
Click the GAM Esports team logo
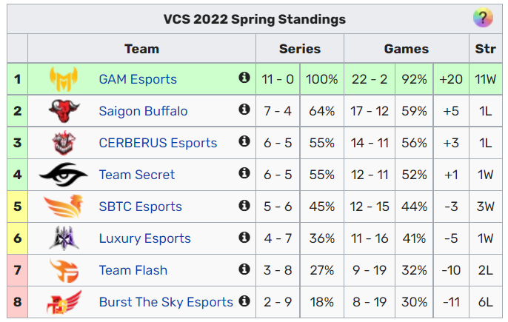(x=63, y=79)
